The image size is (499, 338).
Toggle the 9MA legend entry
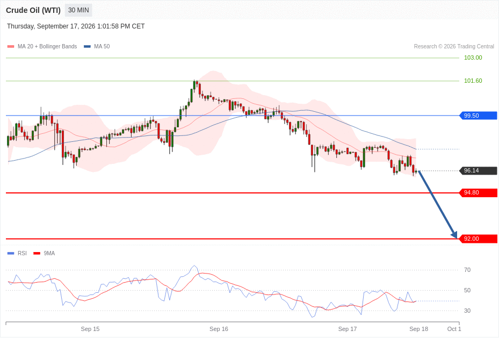click(44, 253)
